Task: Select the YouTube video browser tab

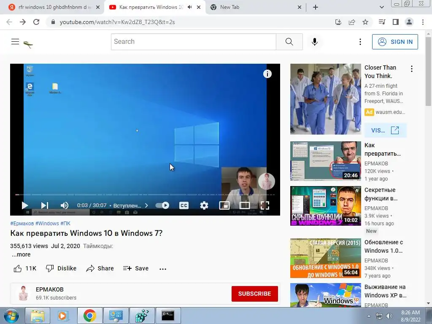Action: 151,7
